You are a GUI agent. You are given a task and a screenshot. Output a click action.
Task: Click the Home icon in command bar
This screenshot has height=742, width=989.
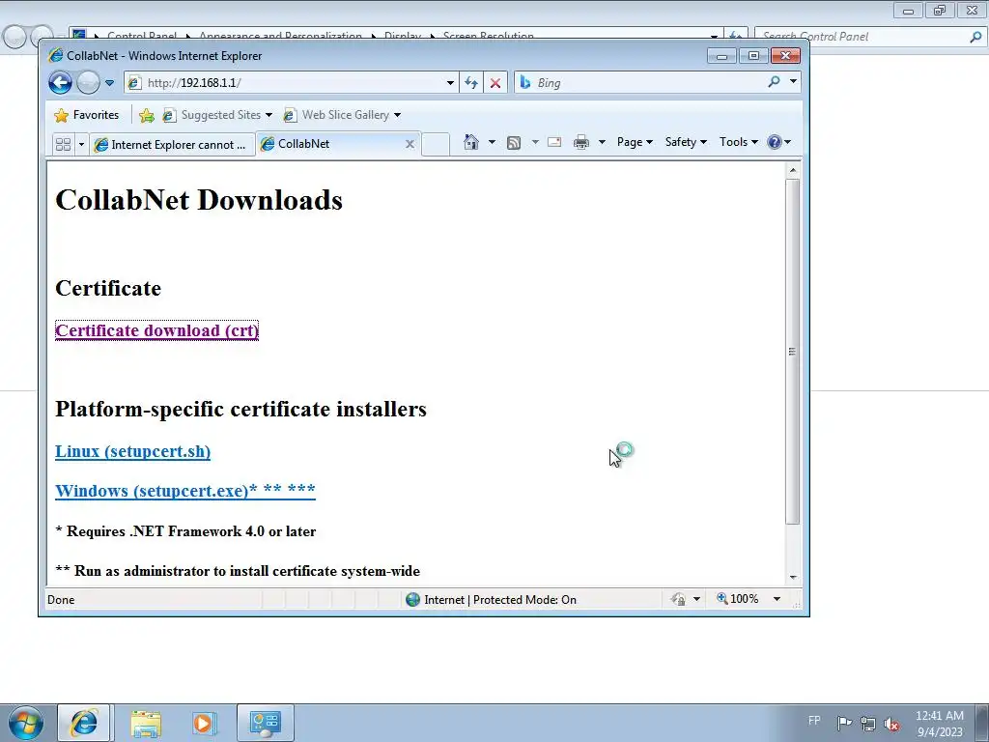tap(471, 142)
